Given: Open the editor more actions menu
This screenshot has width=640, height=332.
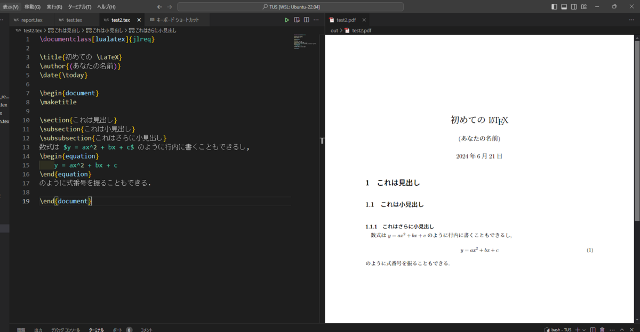Looking at the screenshot, I should click(x=316, y=20).
